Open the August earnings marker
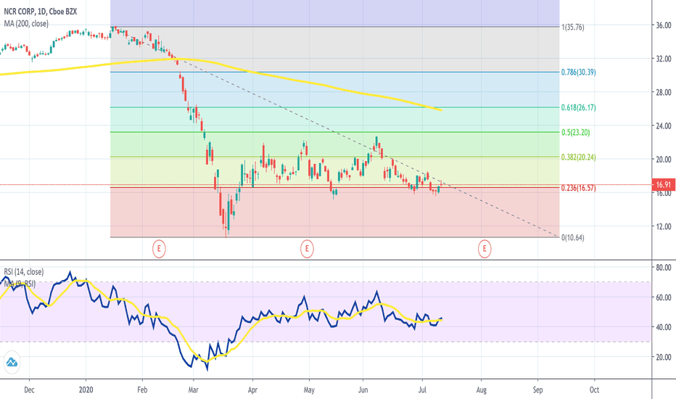Image resolution: width=676 pixels, height=399 pixels. tap(485, 249)
